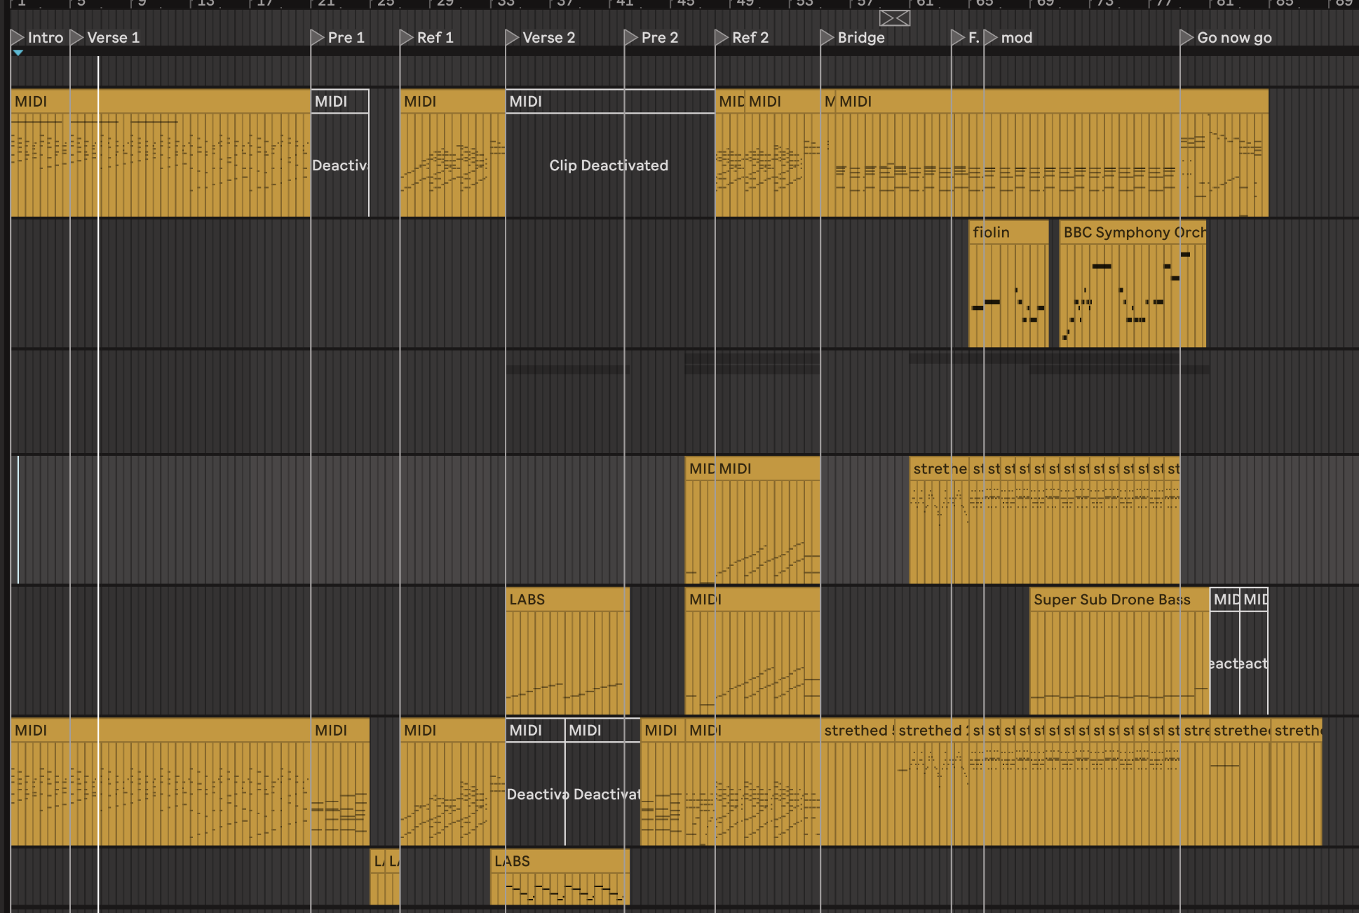The image size is (1359, 913).
Task: Select the LABS clip in bottom track
Action: [560, 861]
